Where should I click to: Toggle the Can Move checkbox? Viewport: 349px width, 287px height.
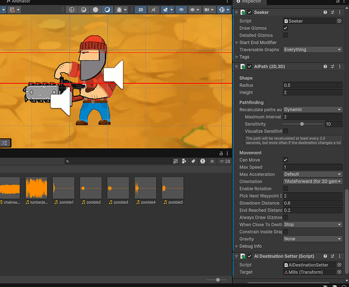click(x=286, y=160)
